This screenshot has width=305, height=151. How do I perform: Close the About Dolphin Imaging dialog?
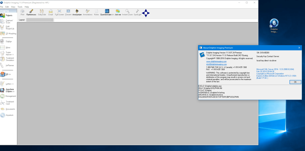[299, 48]
